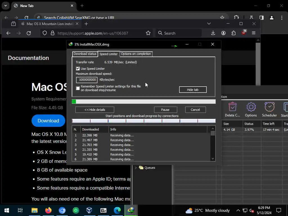Click Firefox downloads arrow icon
The image size is (288, 216).
213,33
